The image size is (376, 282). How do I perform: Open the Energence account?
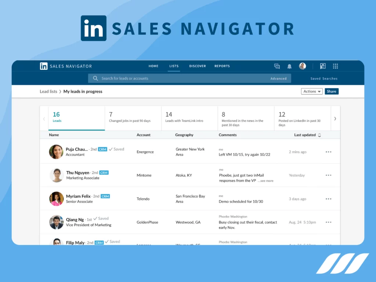point(145,152)
